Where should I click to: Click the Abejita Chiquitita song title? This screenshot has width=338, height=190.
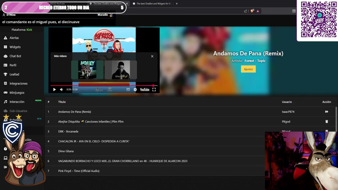coord(91,122)
